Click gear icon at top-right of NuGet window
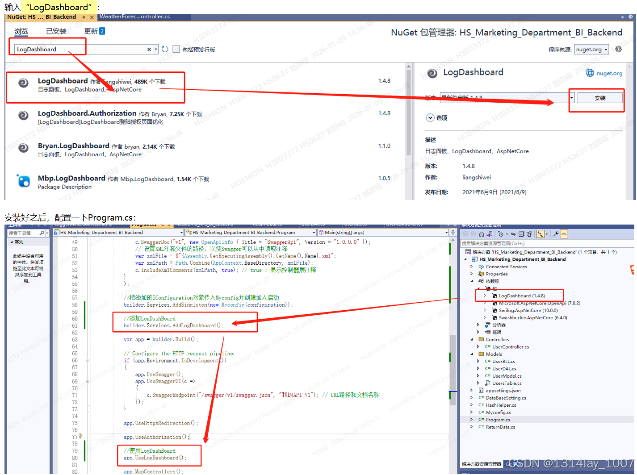The width and height of the screenshot is (637, 475). click(631, 17)
